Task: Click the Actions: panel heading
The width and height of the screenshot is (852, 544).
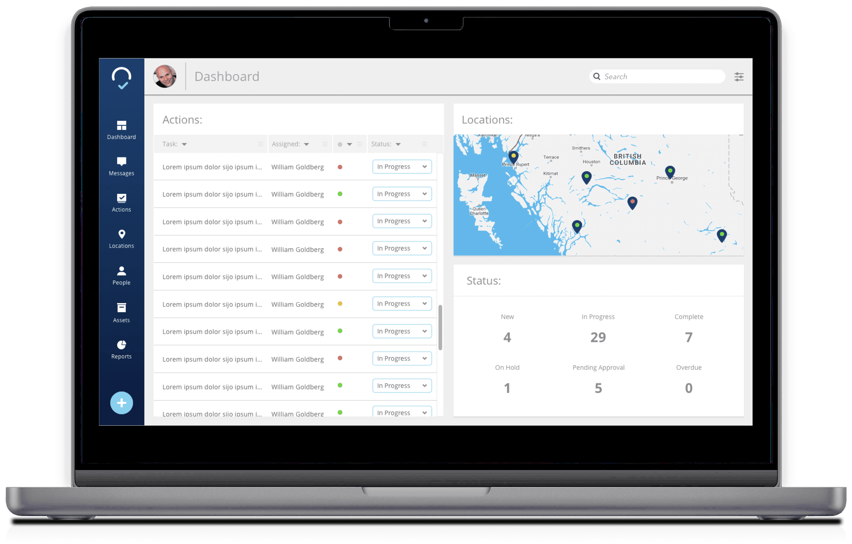Action: pyautogui.click(x=182, y=120)
